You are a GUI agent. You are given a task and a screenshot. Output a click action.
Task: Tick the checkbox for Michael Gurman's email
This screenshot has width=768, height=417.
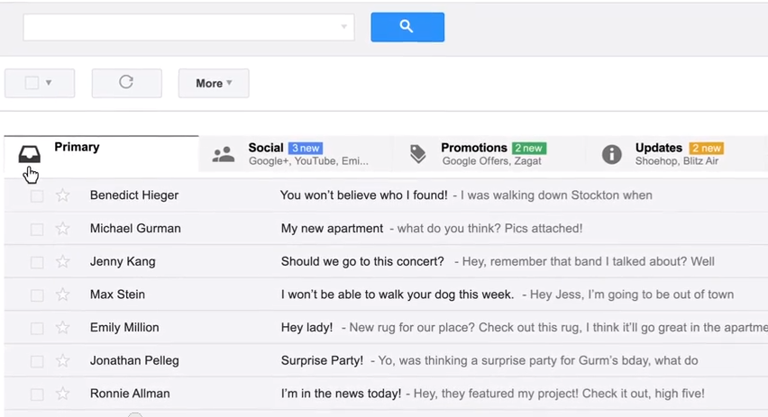point(37,229)
